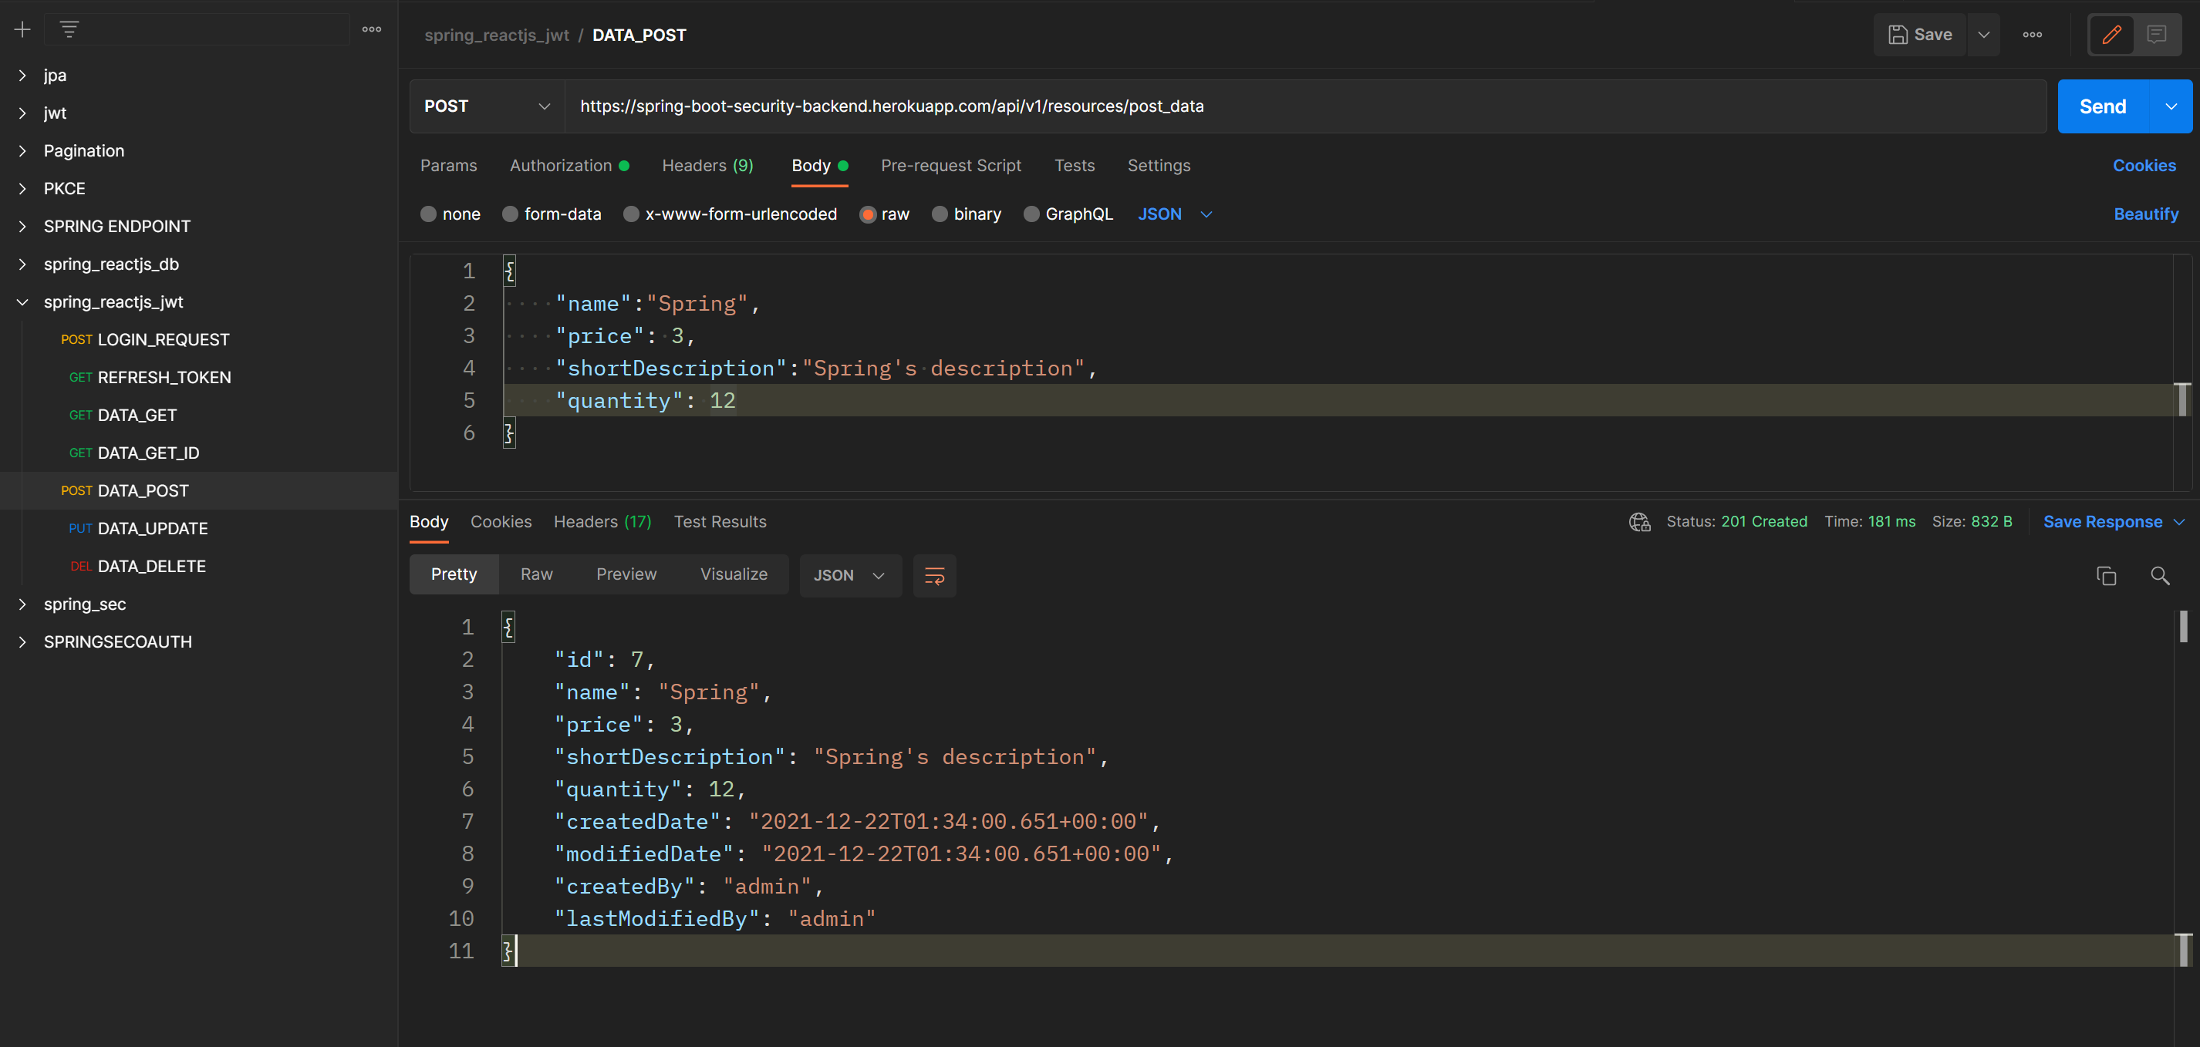The image size is (2200, 1047).
Task: Click the pencil edit icon
Action: (2111, 35)
